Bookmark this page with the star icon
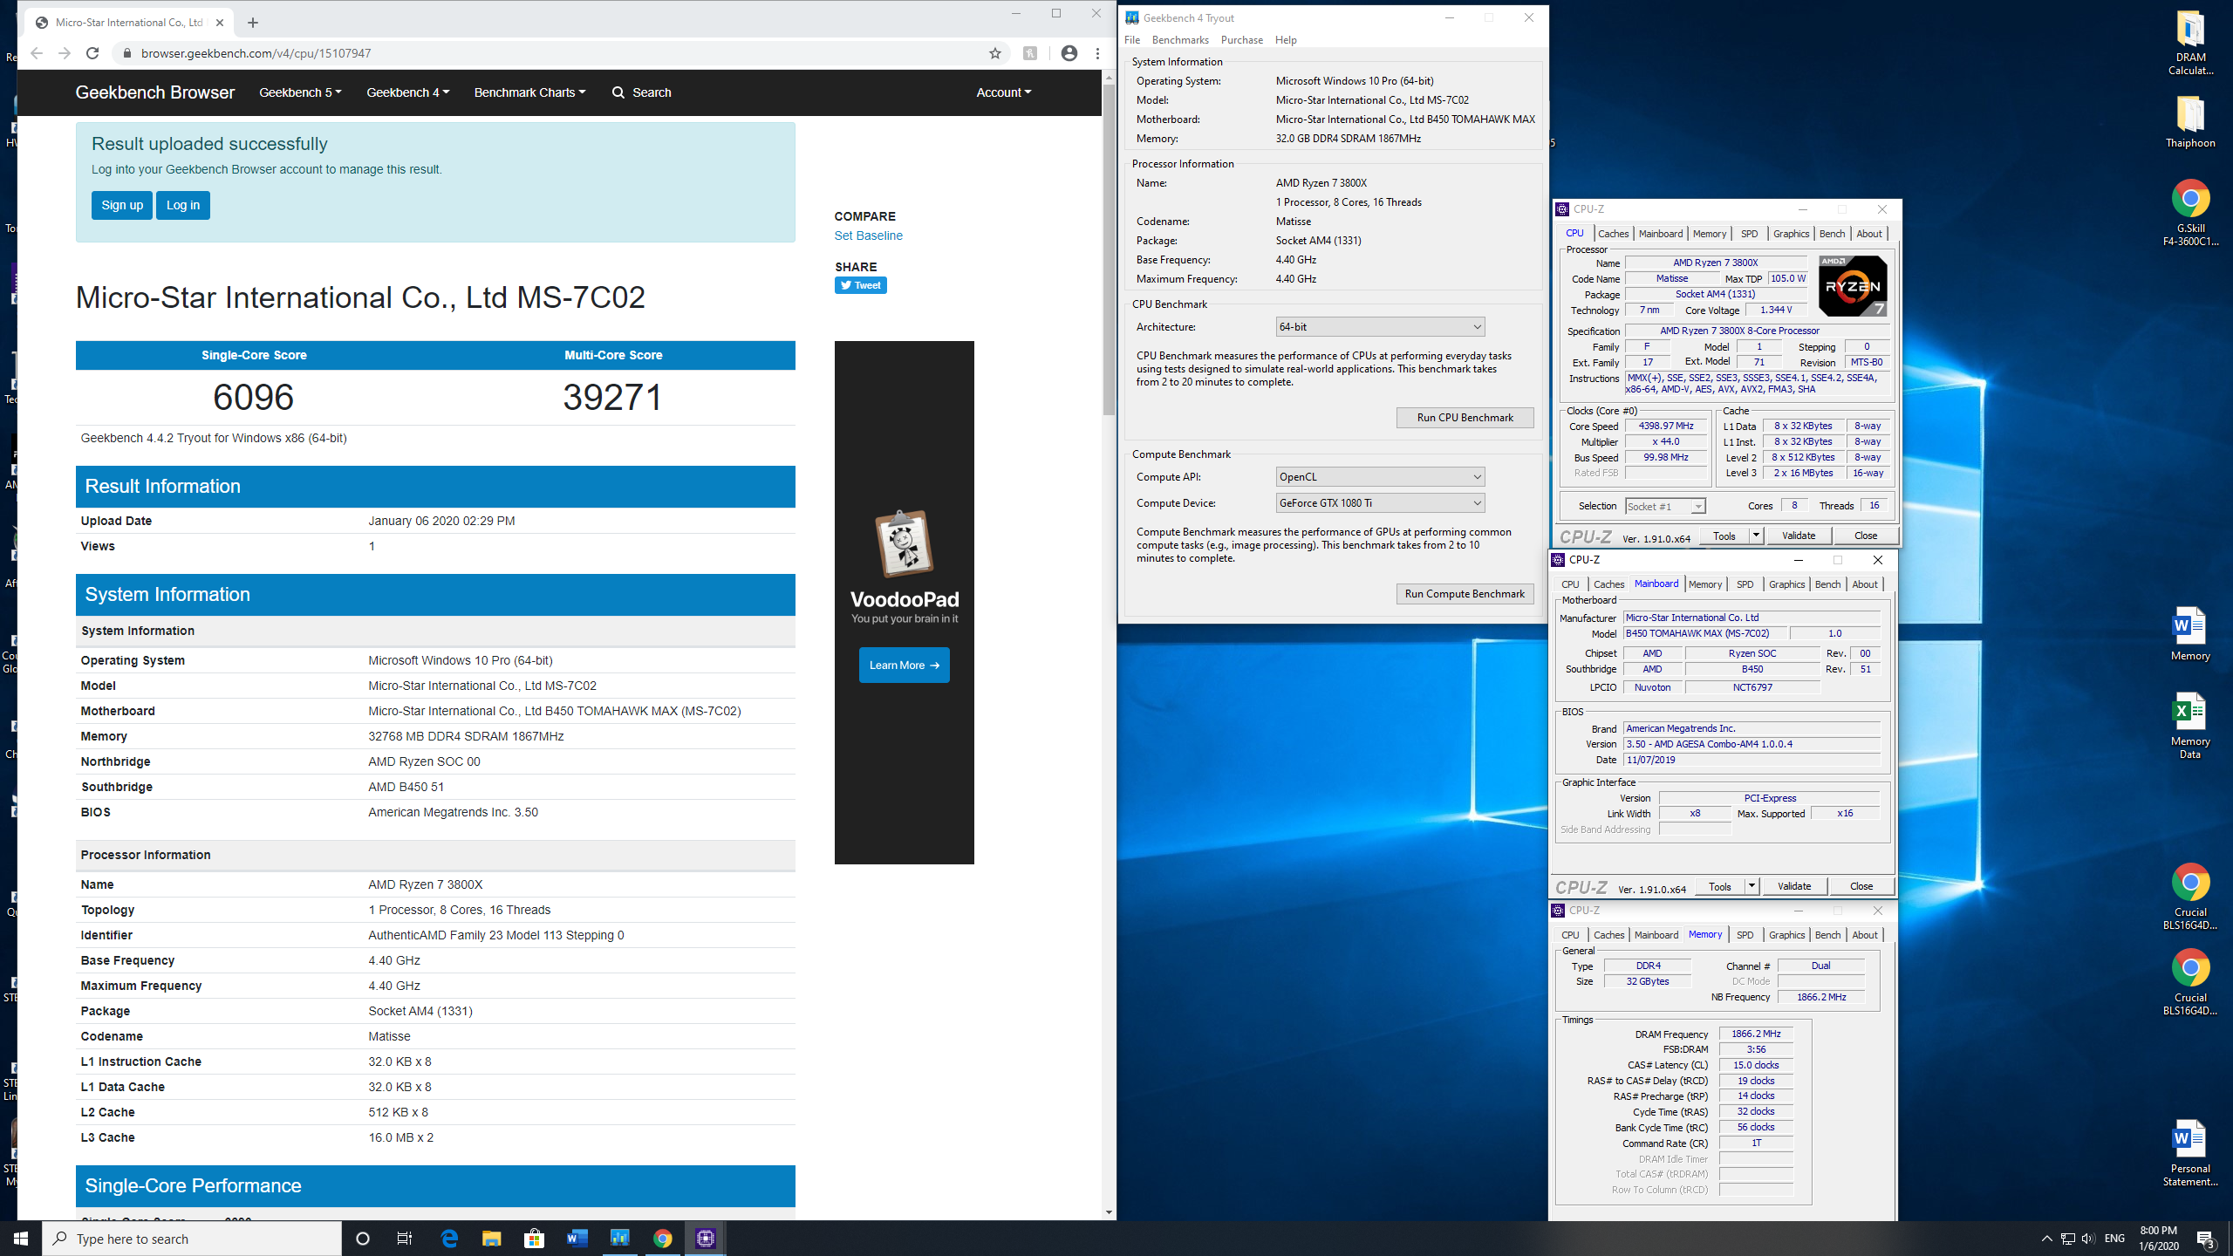The height and width of the screenshot is (1256, 2233). [x=994, y=53]
